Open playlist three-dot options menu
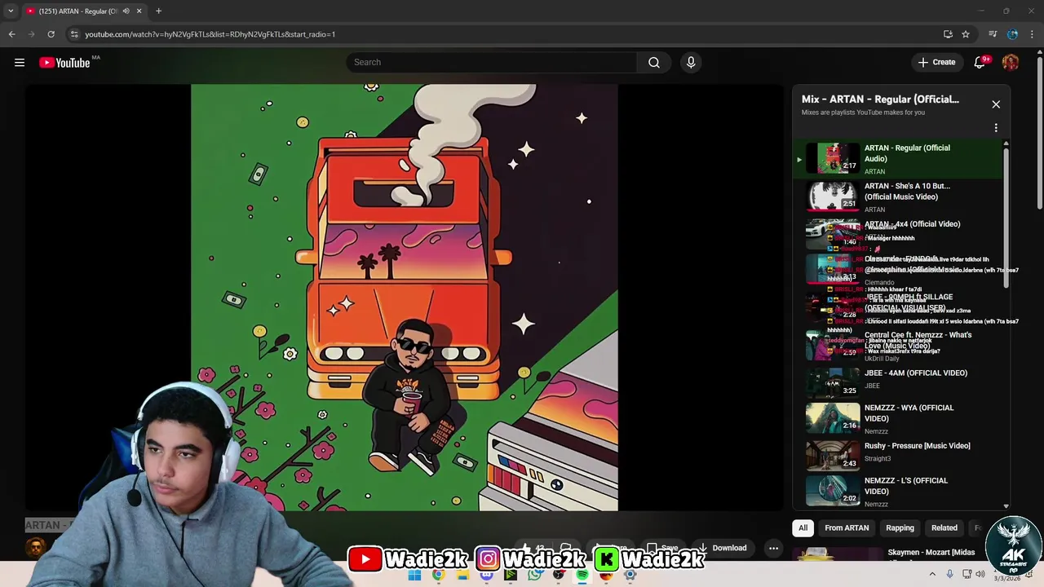Screen dimensions: 1044x587 (x=996, y=128)
